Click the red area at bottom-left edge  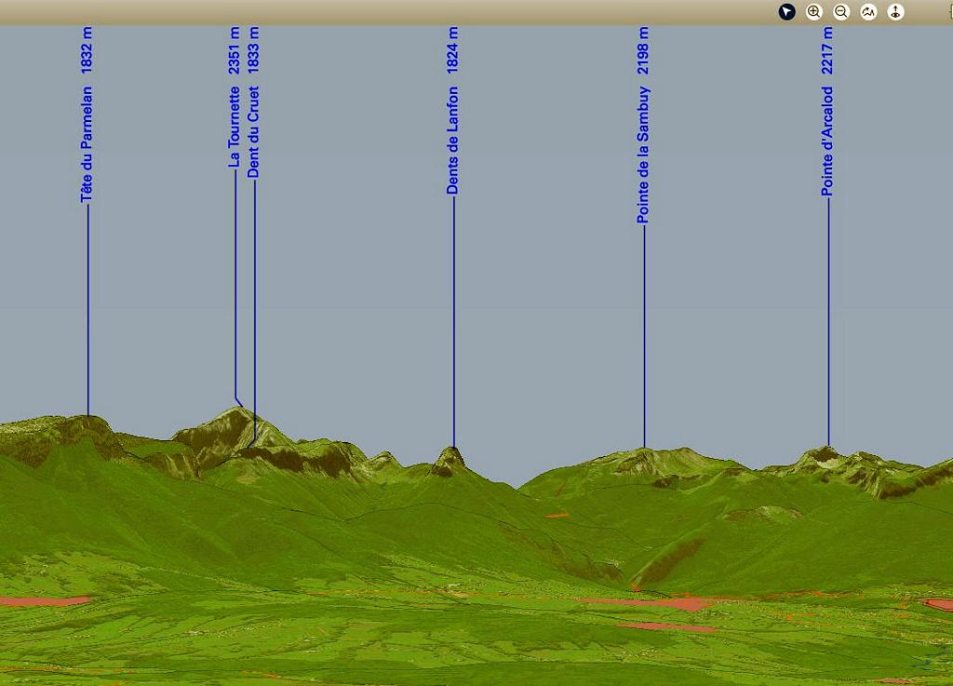[x=42, y=601]
